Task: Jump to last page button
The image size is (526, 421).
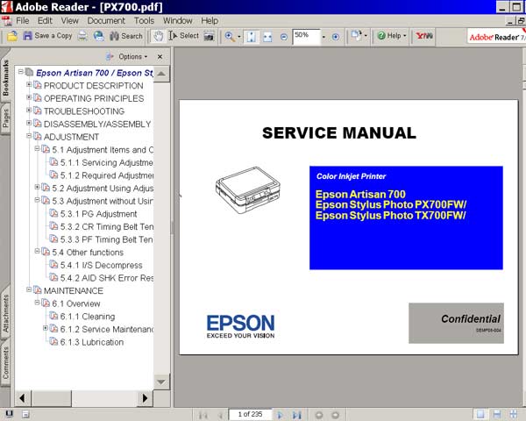Action: 297,415
